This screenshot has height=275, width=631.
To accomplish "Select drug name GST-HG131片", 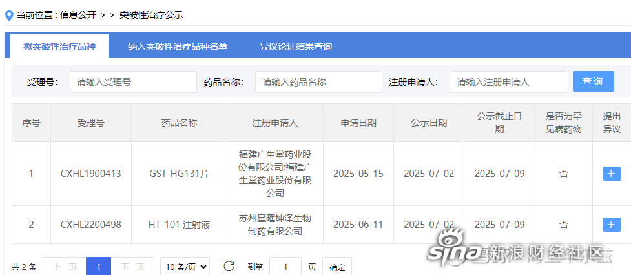I will [179, 174].
